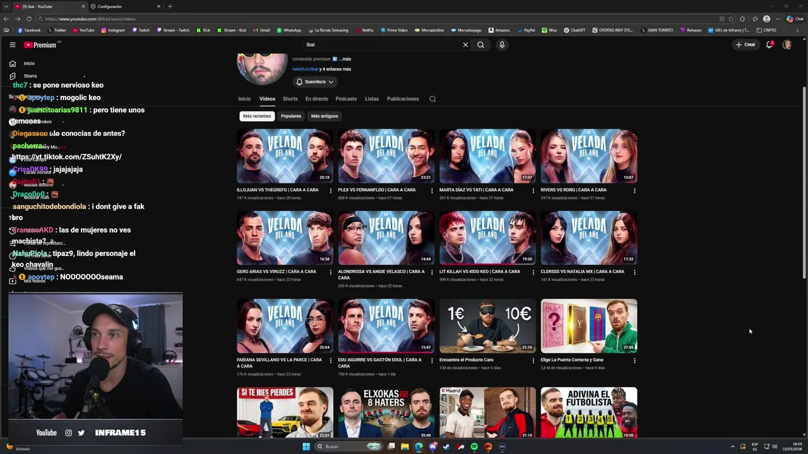Play the ALONDRISSA VS ANGIE VELASCO thumbnail
Screen dimensions: 808x454
pyautogui.click(x=386, y=238)
